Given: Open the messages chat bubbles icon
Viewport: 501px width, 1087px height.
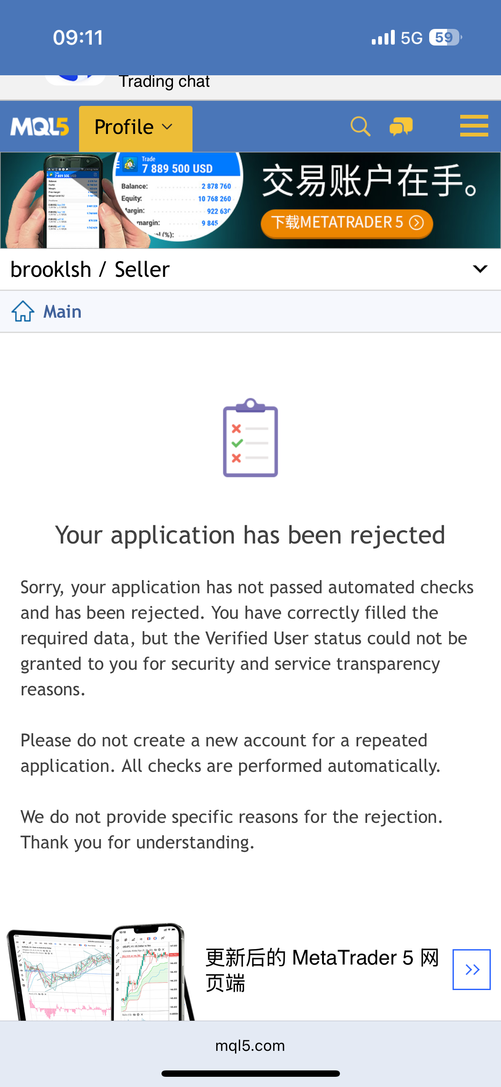Looking at the screenshot, I should (x=401, y=127).
